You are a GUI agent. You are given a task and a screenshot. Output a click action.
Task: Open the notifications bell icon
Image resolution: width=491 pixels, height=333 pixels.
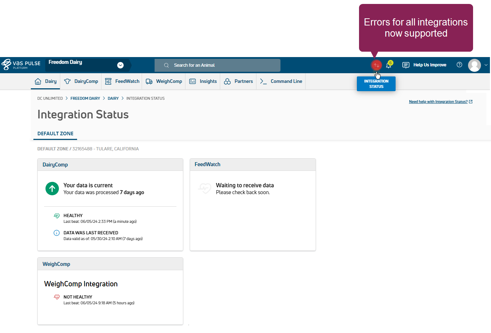pyautogui.click(x=388, y=65)
